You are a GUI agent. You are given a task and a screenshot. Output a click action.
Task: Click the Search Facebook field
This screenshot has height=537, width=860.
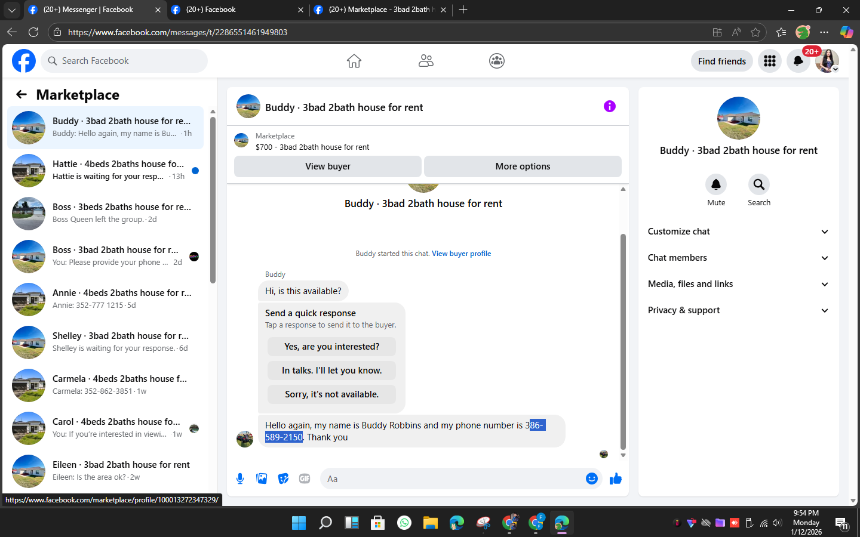[x=124, y=61]
